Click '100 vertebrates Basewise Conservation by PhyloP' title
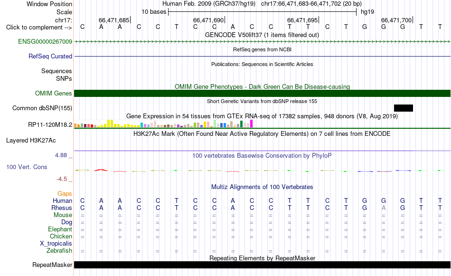The image size is (451, 276). (262, 156)
